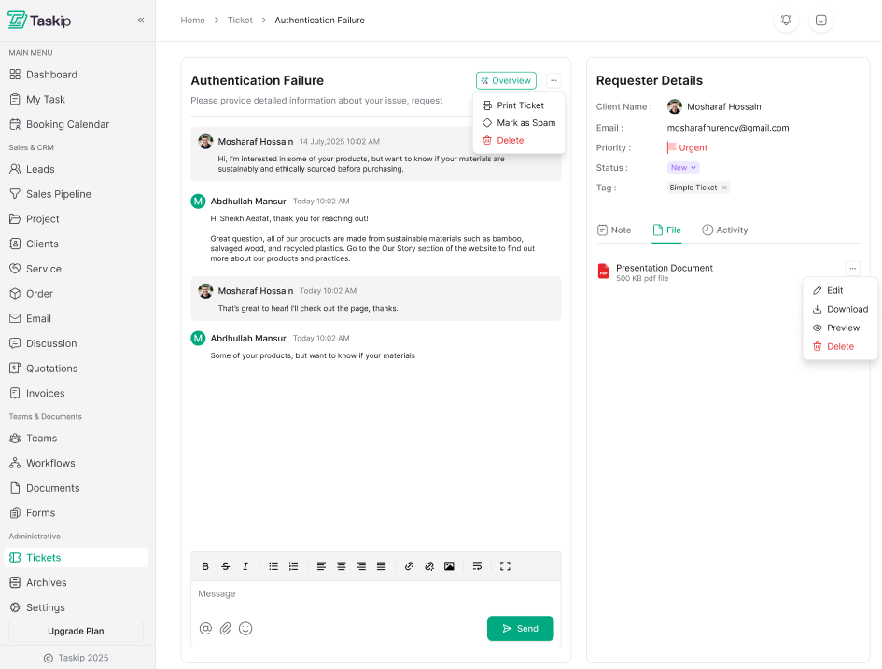This screenshot has width=882, height=669.
Task: Insert a link with the link icon
Action: 409,566
